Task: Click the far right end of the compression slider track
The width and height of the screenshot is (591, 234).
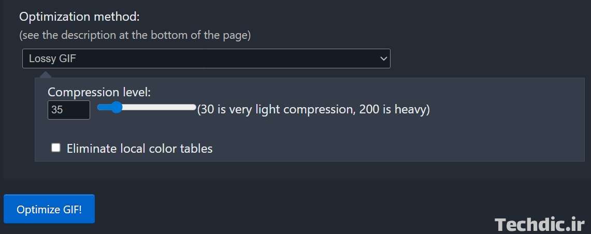Action: [x=195, y=107]
